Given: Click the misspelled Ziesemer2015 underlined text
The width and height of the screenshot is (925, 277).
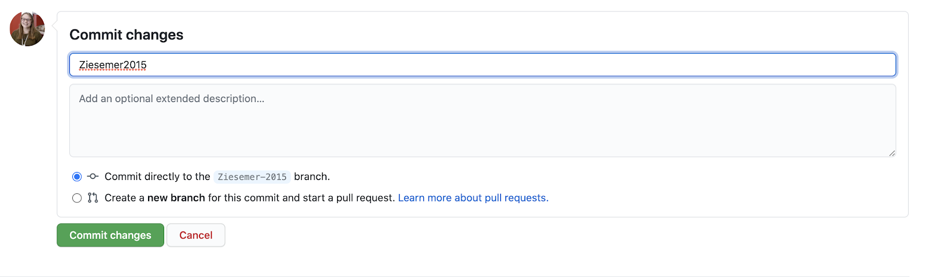Looking at the screenshot, I should [x=113, y=65].
